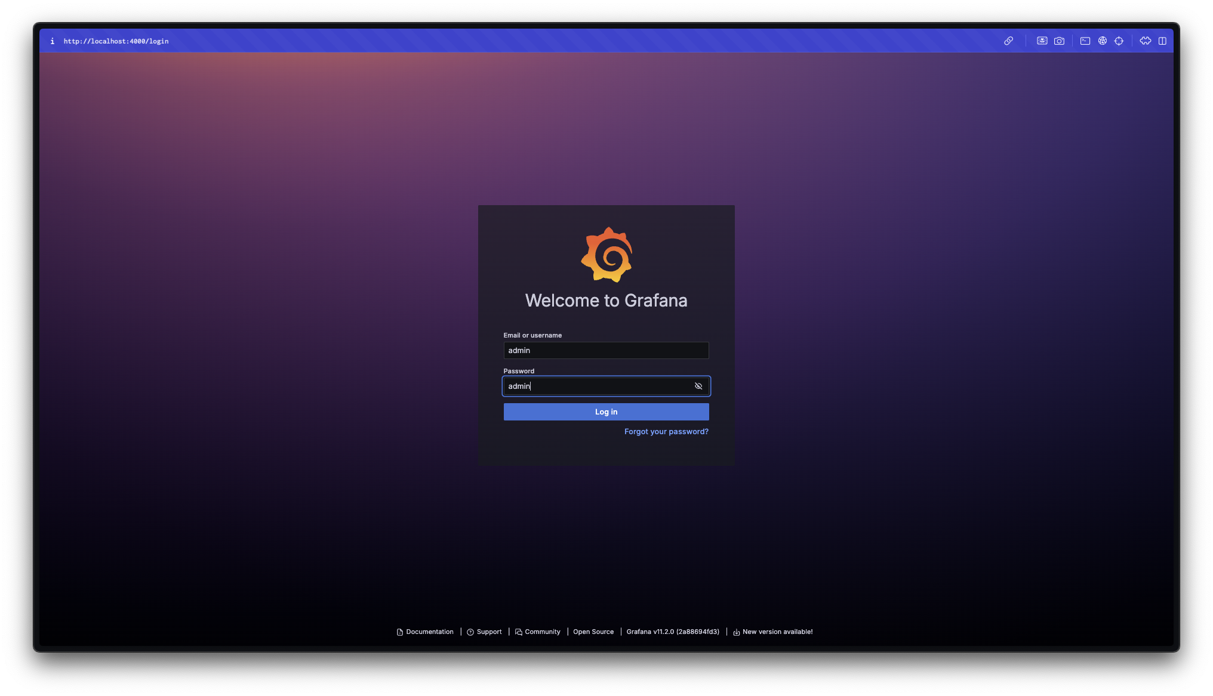
Task: Toggle the split-view panel icon
Action: click(1162, 41)
